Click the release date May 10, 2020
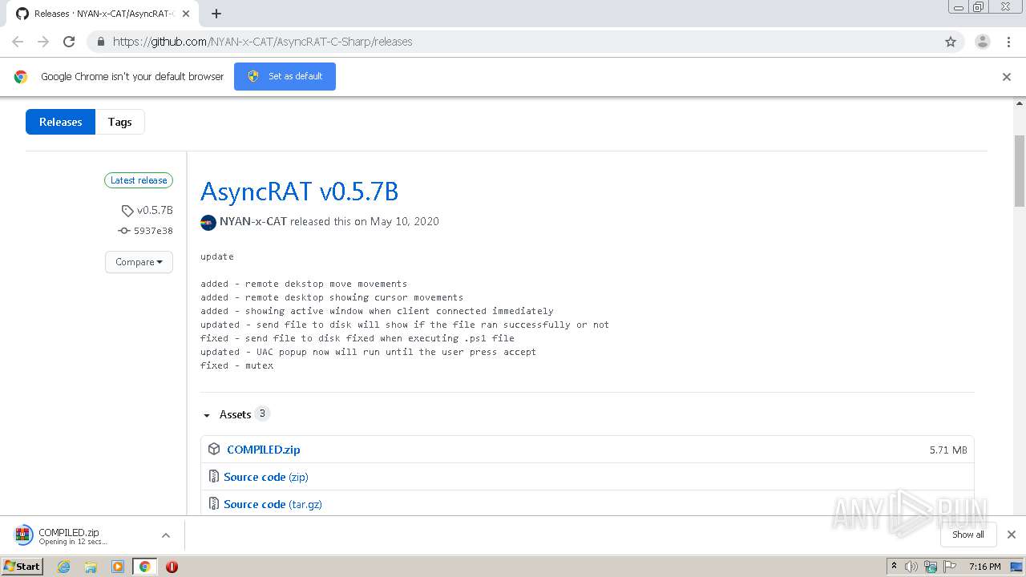Screen dimensions: 1026x577 tap(405, 222)
